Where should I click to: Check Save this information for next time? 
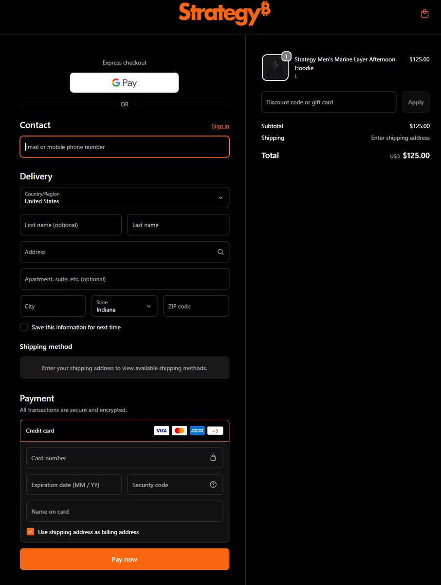click(24, 327)
